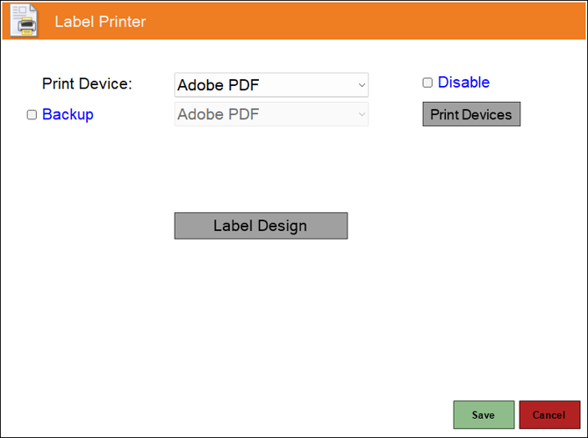Save the label printer settings
The image size is (588, 438).
484,415
